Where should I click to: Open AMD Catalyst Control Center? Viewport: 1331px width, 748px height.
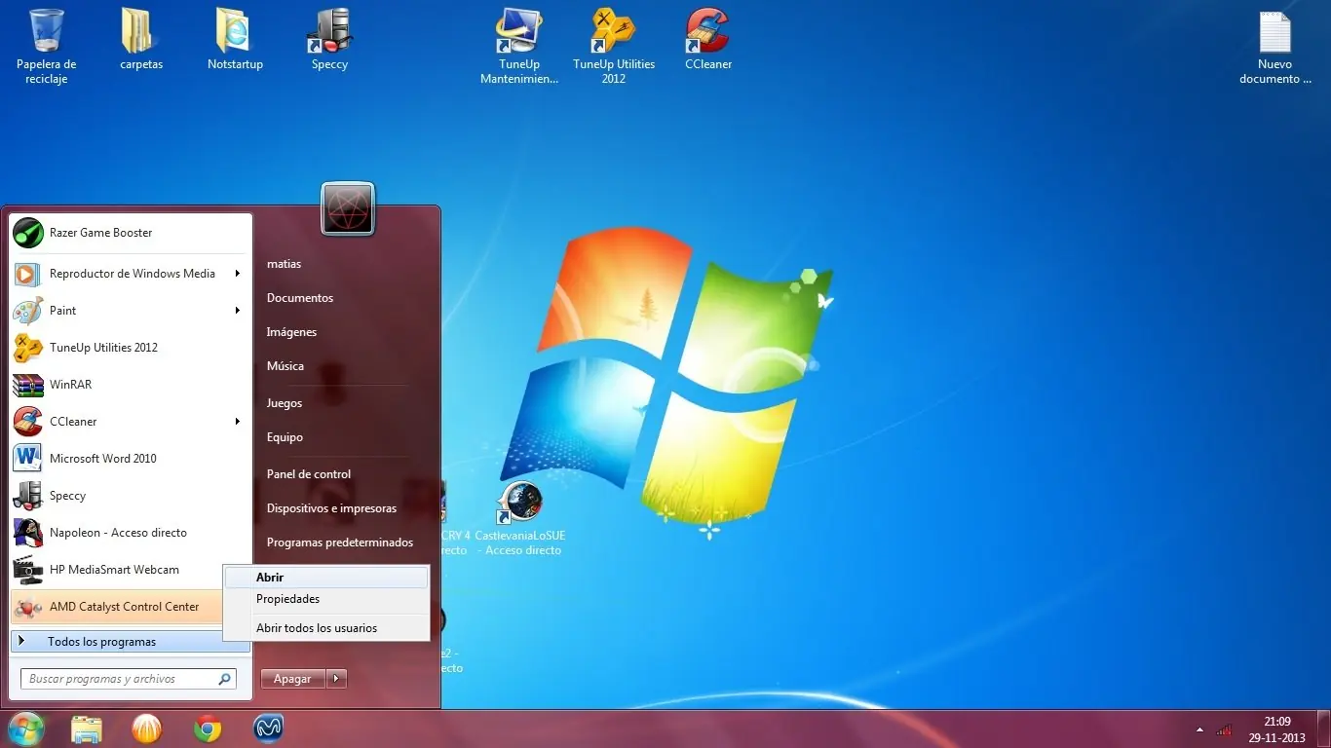(x=117, y=607)
